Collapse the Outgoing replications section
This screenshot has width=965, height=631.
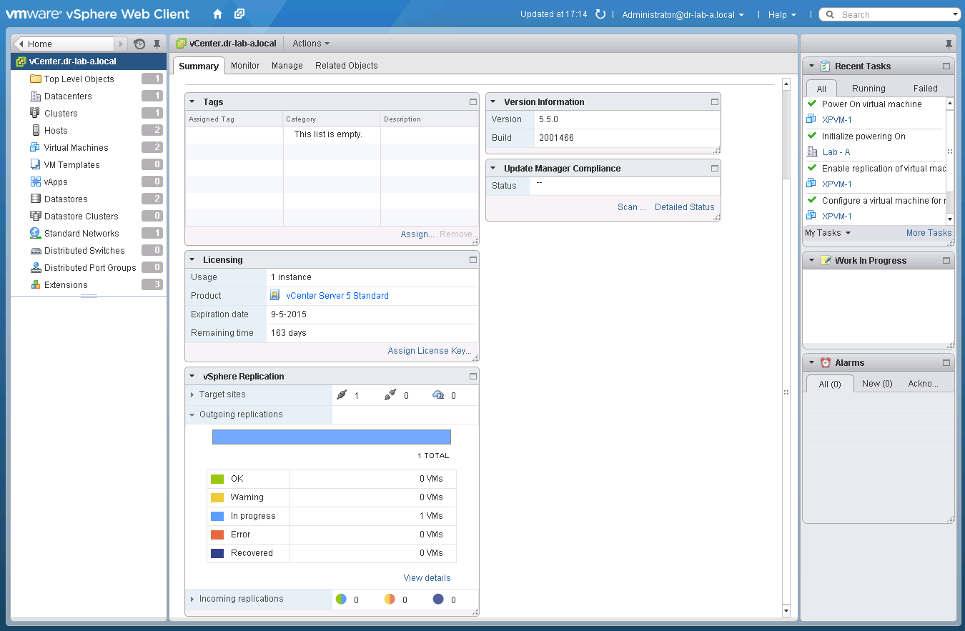tap(192, 414)
